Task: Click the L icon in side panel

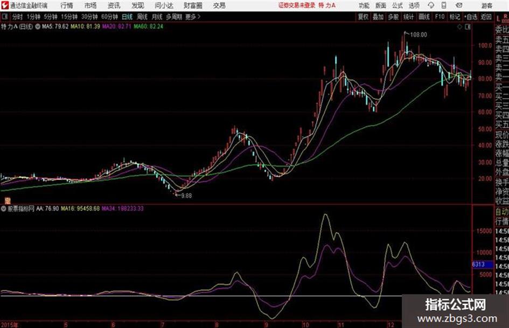Action: 498,19
